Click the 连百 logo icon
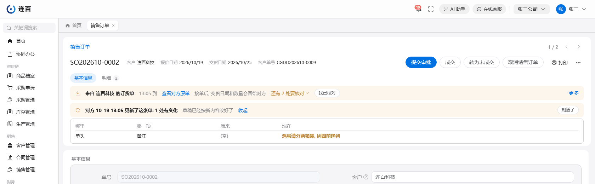The height and width of the screenshot is (184, 595). click(x=11, y=9)
